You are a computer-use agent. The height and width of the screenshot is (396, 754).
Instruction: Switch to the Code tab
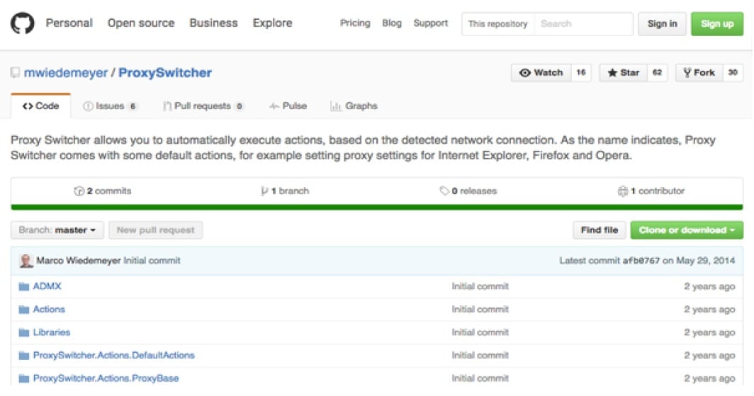[41, 106]
